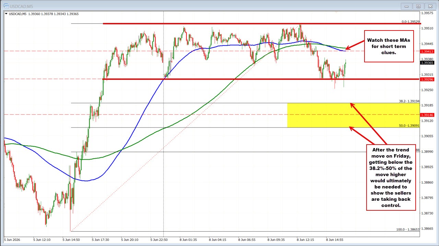Click the 1.38795 price scale value
Viewport: 439px width, 246px height.
[x=428, y=198]
